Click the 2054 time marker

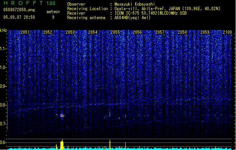click(93, 32)
